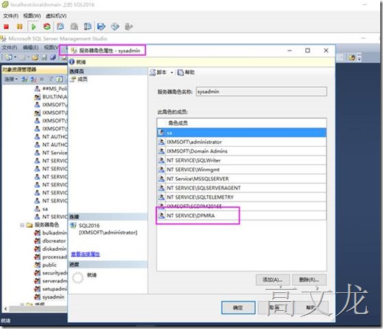Click the save disk icon in SSMS toolbar

pyautogui.click(x=44, y=57)
